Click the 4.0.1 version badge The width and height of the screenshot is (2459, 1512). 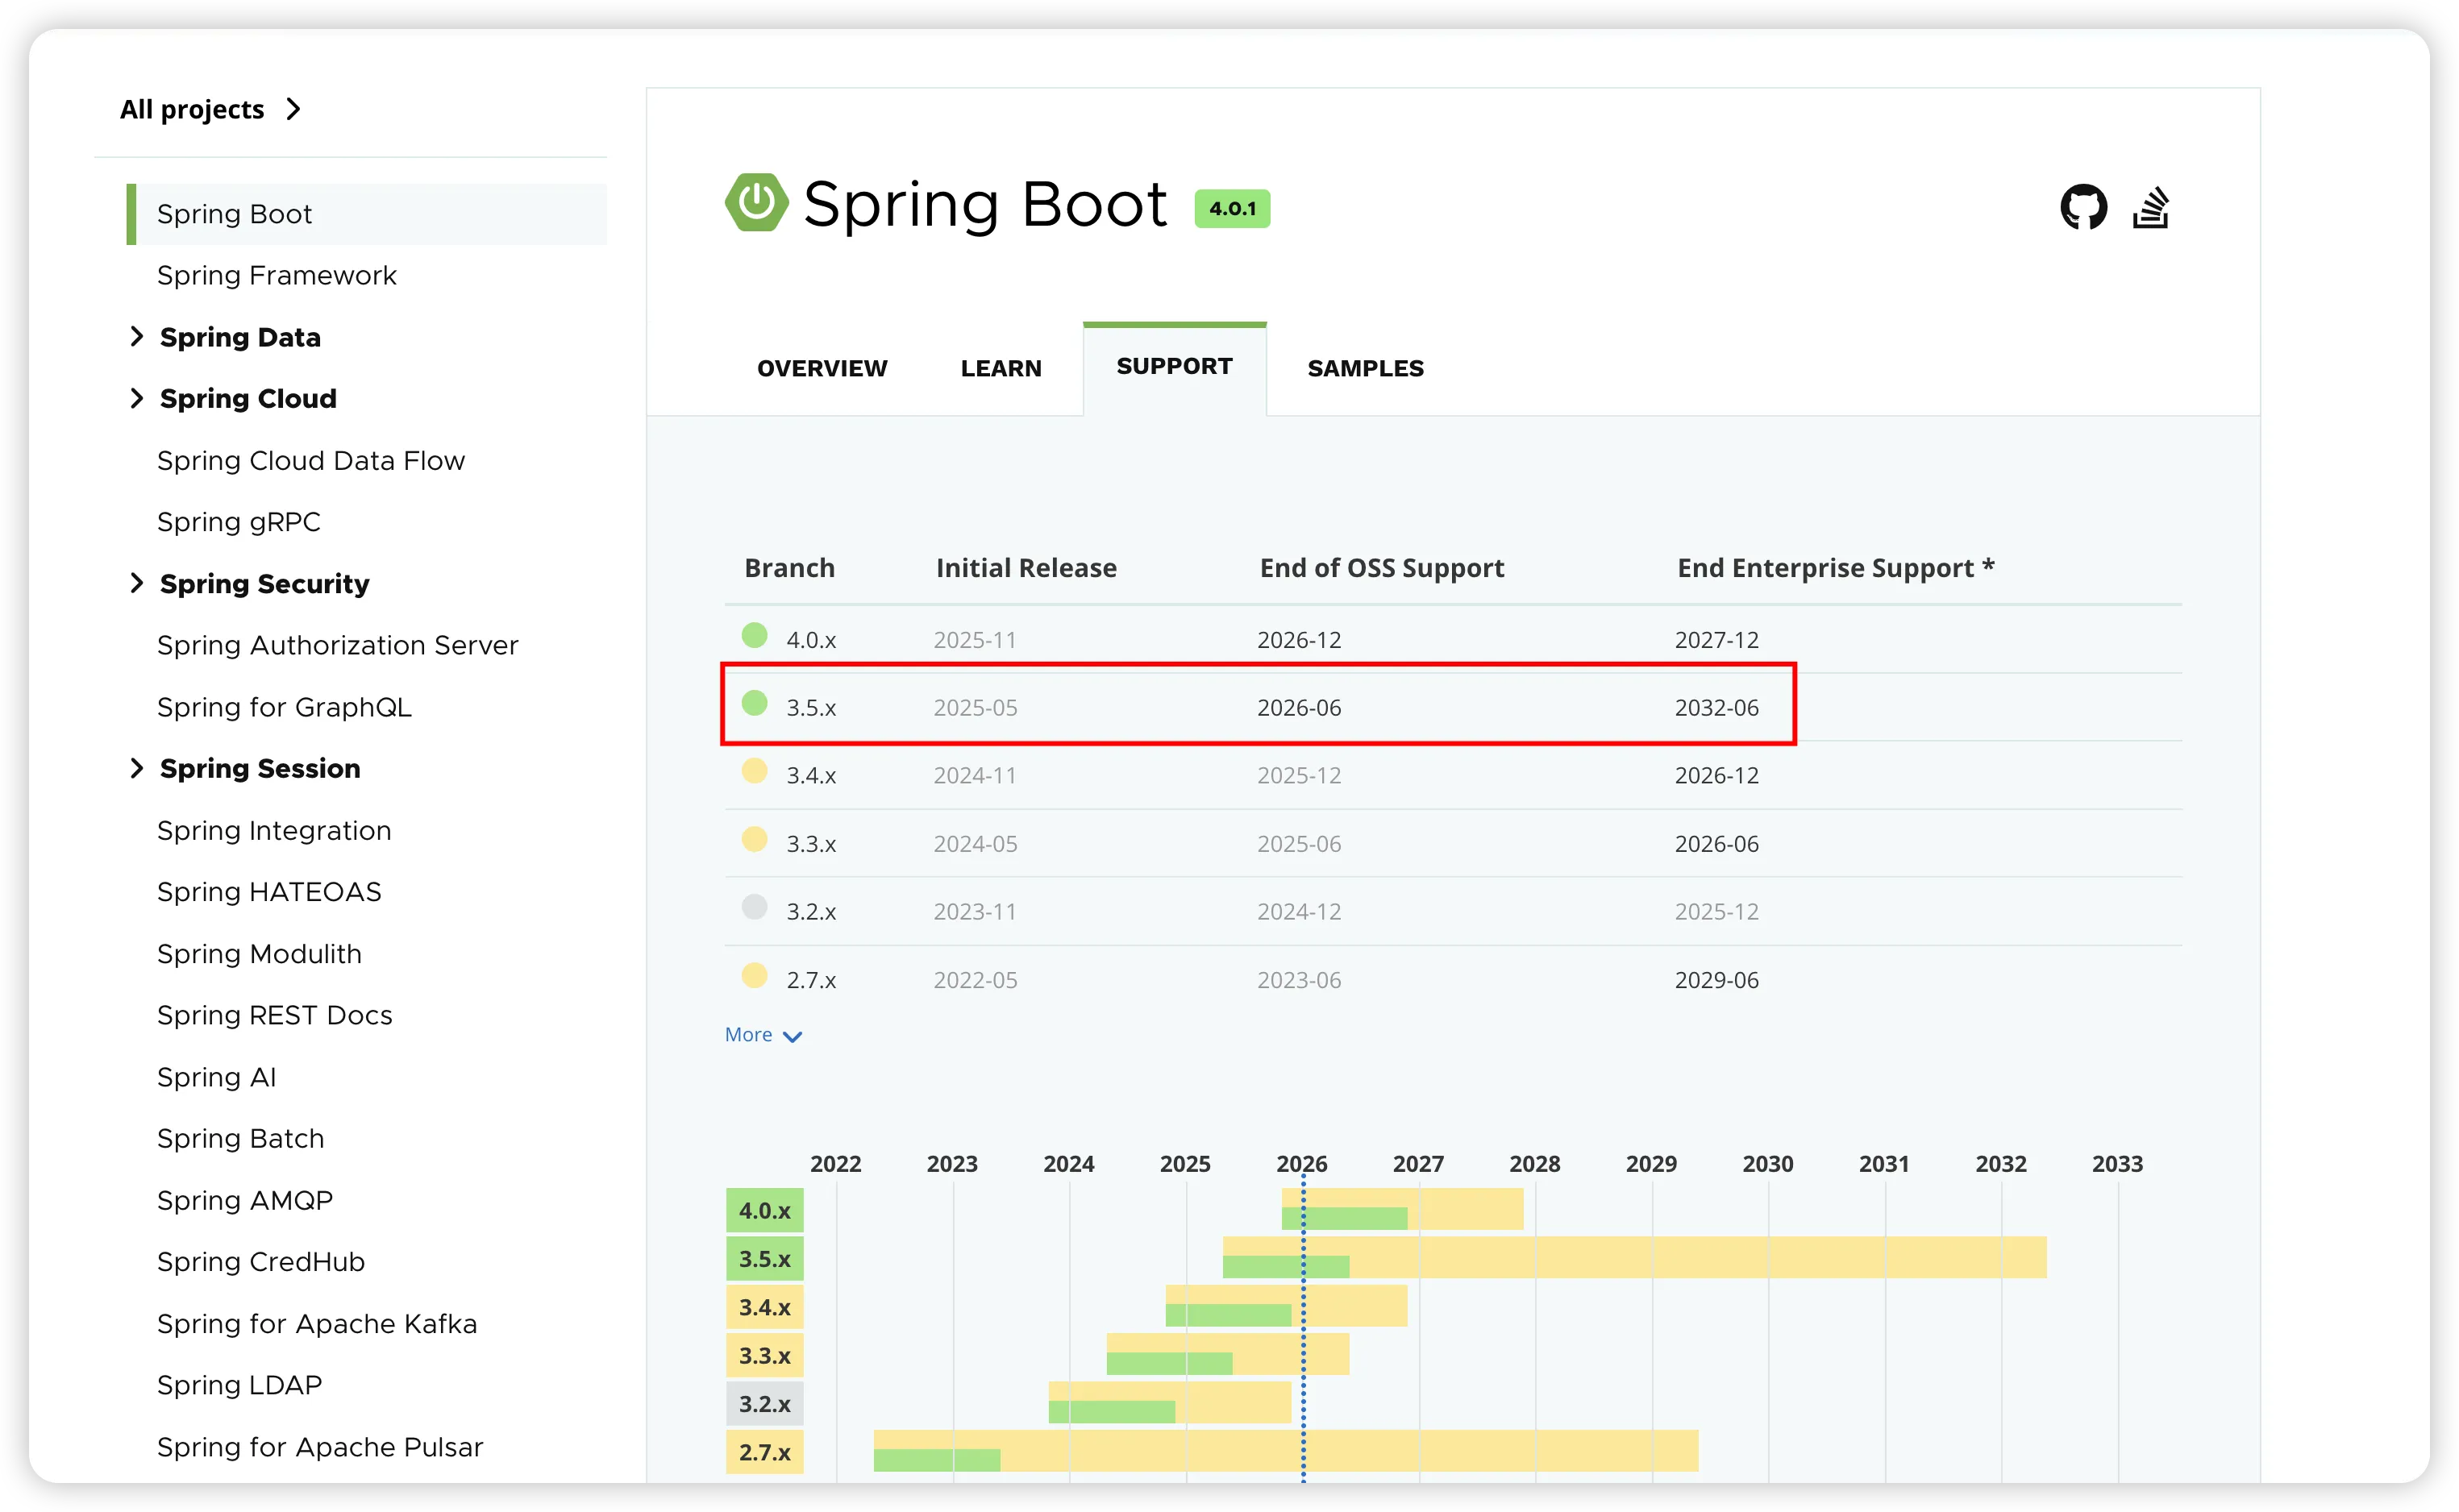click(x=1231, y=209)
